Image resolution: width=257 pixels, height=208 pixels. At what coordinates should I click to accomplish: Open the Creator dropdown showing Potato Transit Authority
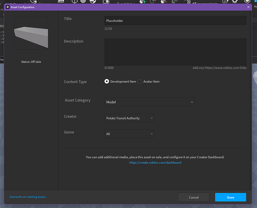(129, 118)
